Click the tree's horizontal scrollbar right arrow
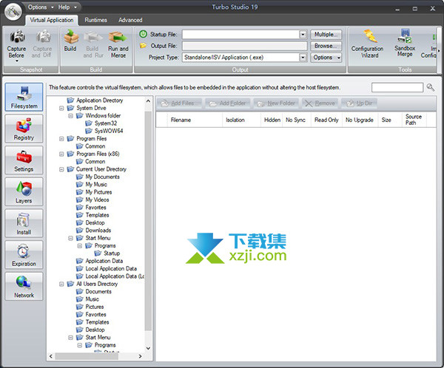This screenshot has height=368, width=444. coord(140,356)
